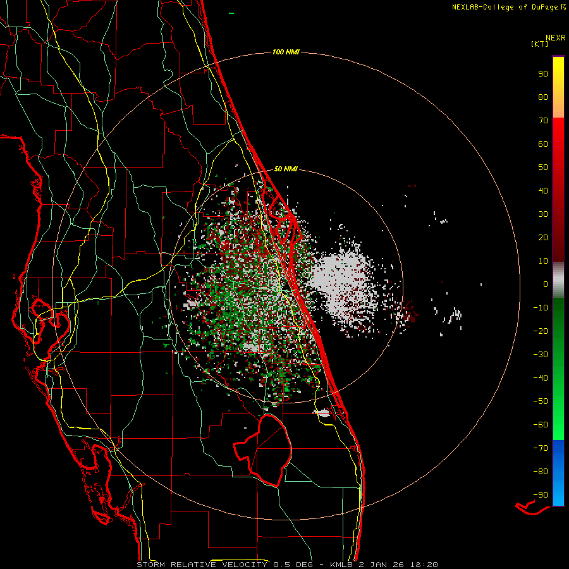This screenshot has height=569, width=569.
Task: Click the 90 value on the velocity scale
Action: coord(543,74)
